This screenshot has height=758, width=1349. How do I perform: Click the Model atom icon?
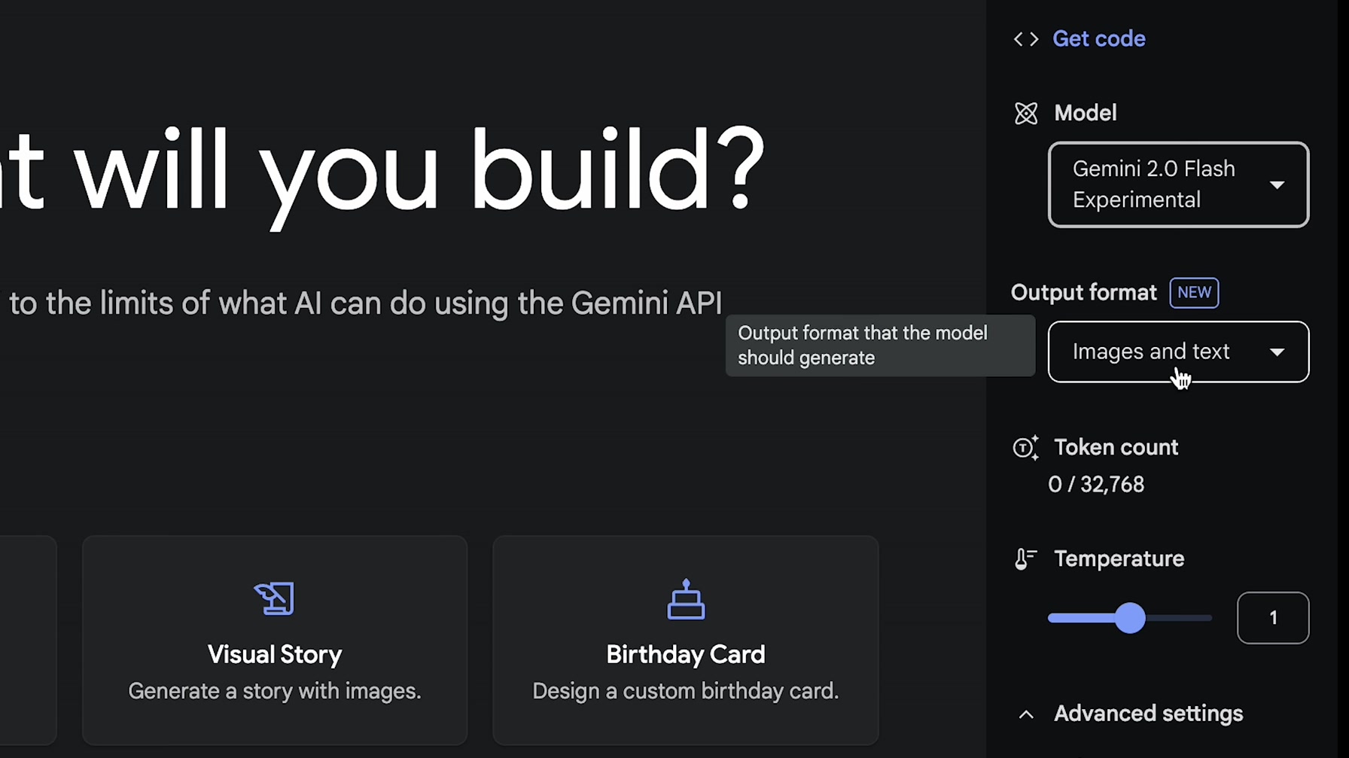coord(1025,114)
